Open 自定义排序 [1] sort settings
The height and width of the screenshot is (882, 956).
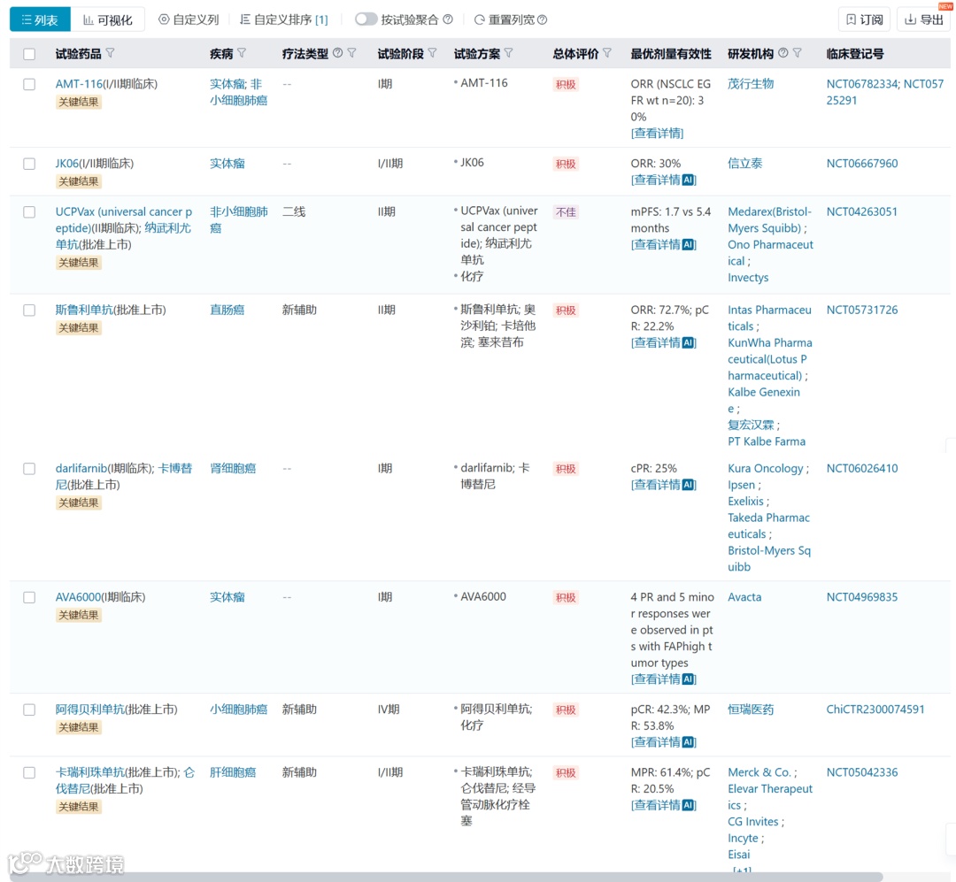283,19
